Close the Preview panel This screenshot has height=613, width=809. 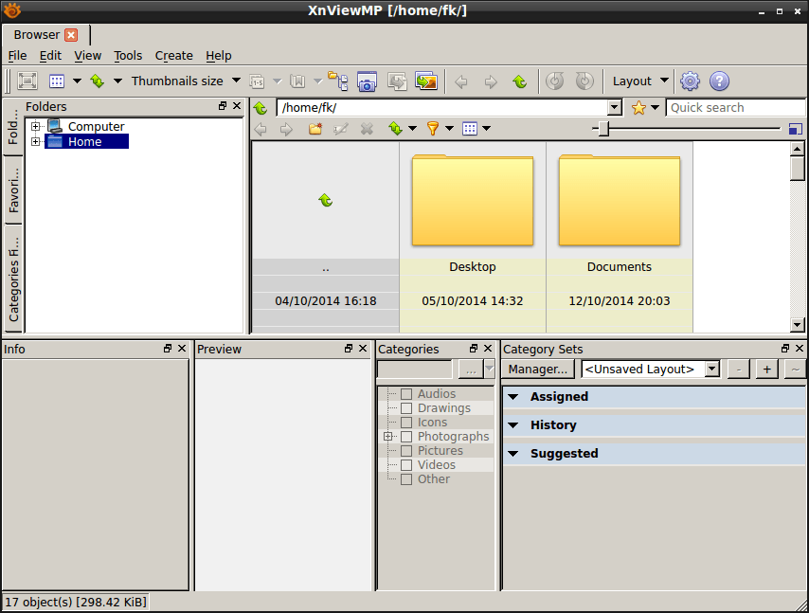tap(363, 349)
